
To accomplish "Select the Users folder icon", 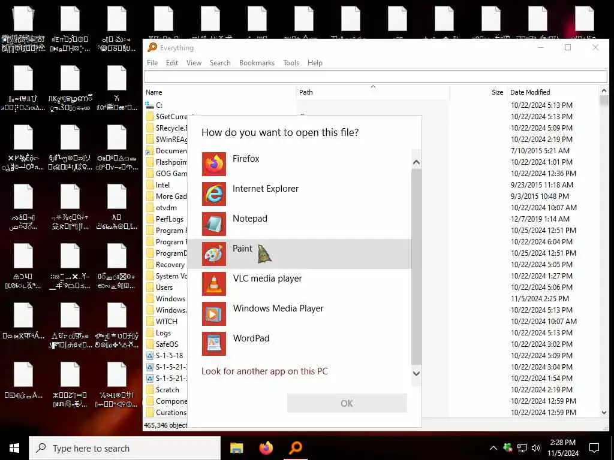I will pyautogui.click(x=149, y=287).
